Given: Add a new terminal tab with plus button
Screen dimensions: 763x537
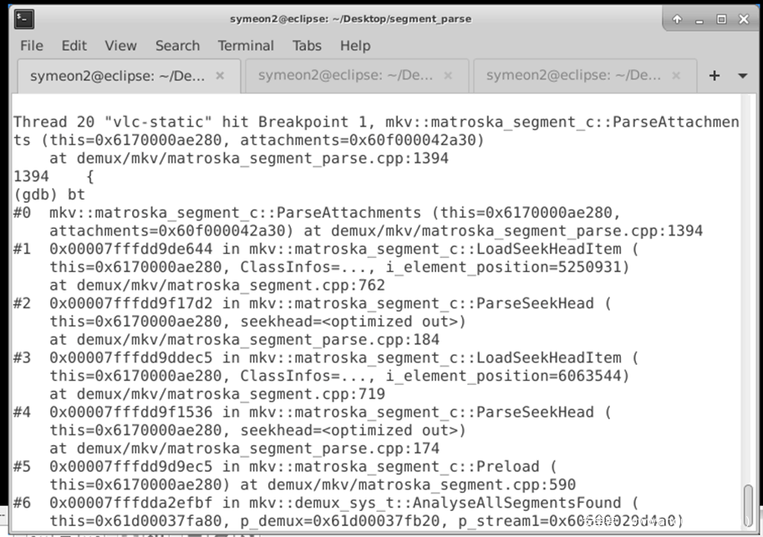Looking at the screenshot, I should [715, 76].
